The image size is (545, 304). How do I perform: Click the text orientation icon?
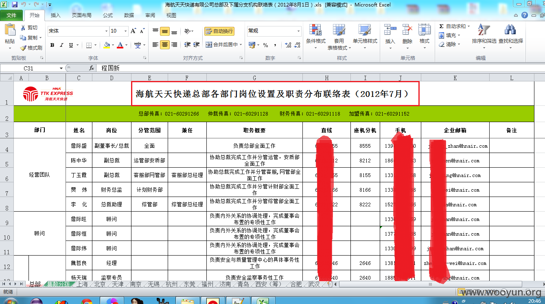pyautogui.click(x=187, y=31)
